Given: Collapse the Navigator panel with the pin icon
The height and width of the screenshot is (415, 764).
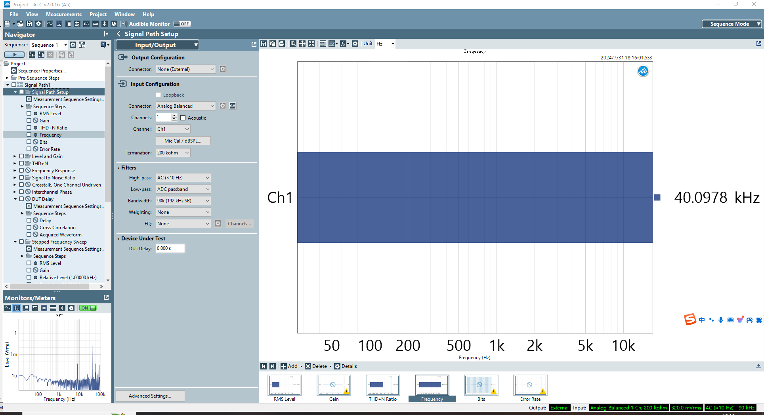Looking at the screenshot, I should (x=106, y=34).
